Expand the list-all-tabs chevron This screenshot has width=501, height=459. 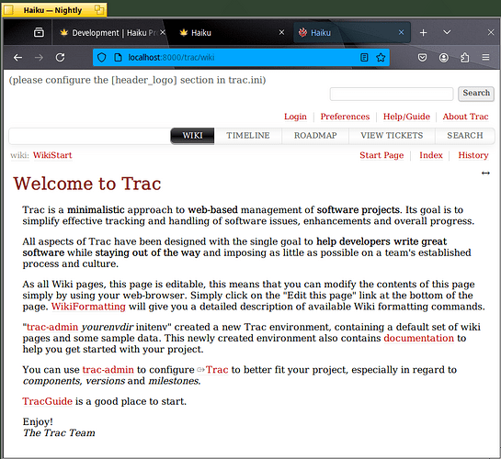click(x=447, y=32)
